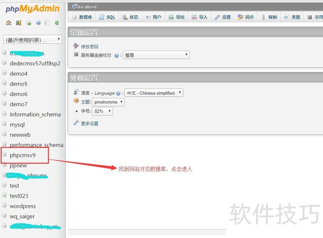This screenshot has width=323, height=238.
Task: Open the 数据库 (Databases) tab
Action: tap(82, 17)
